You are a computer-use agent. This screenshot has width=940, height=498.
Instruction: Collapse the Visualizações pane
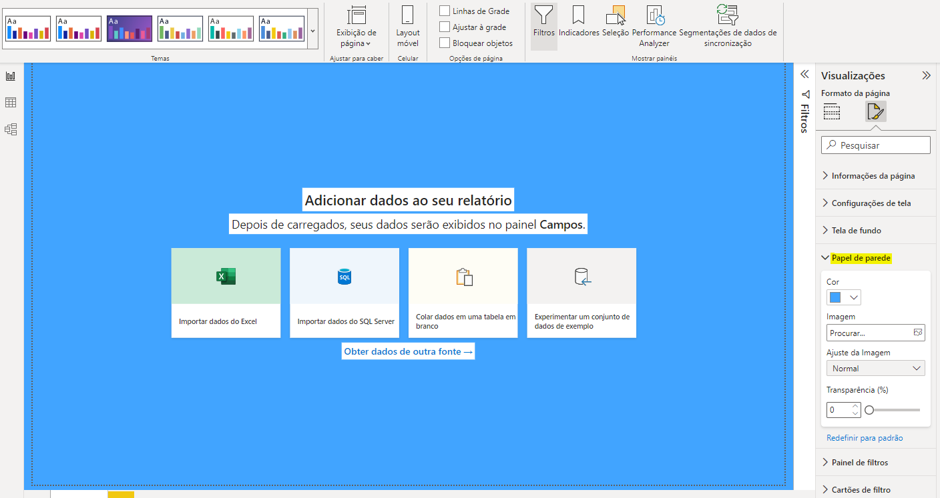[926, 75]
